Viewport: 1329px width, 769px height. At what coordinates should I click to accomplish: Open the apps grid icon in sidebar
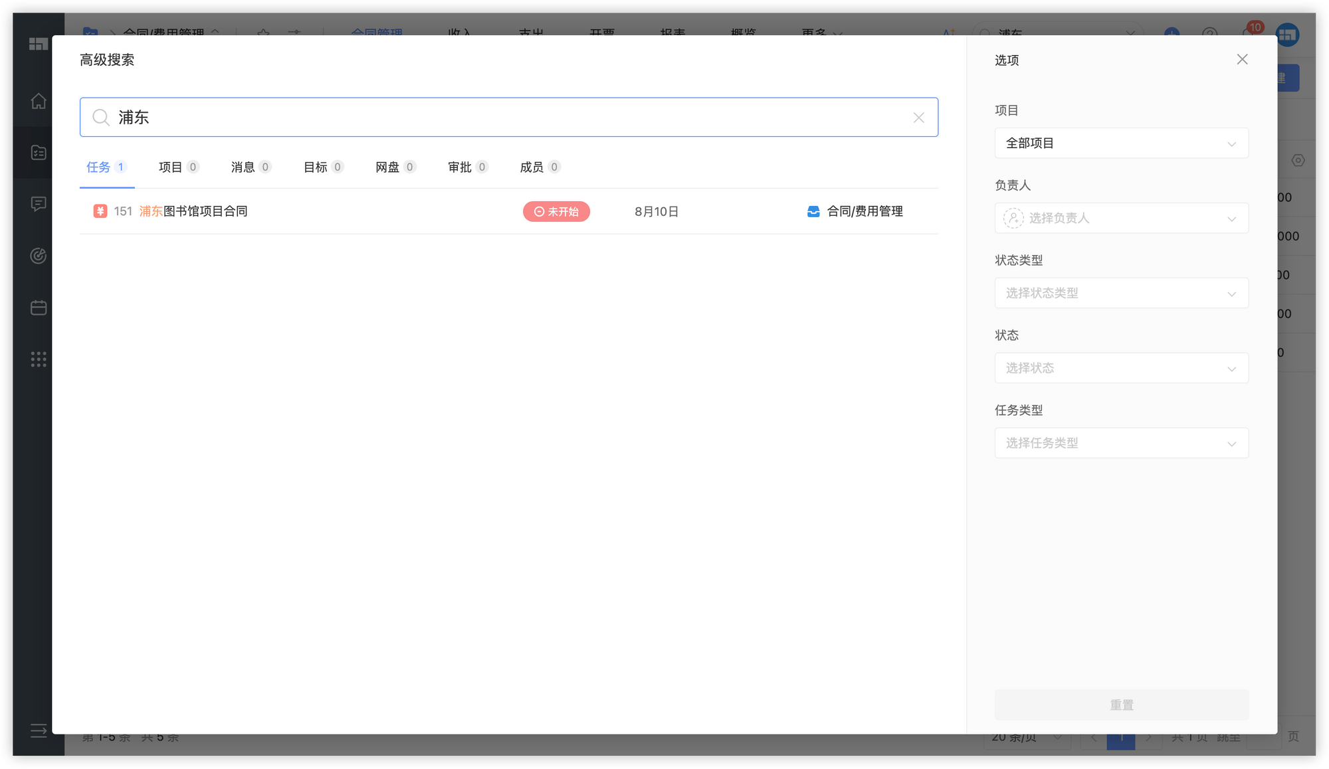coord(39,359)
